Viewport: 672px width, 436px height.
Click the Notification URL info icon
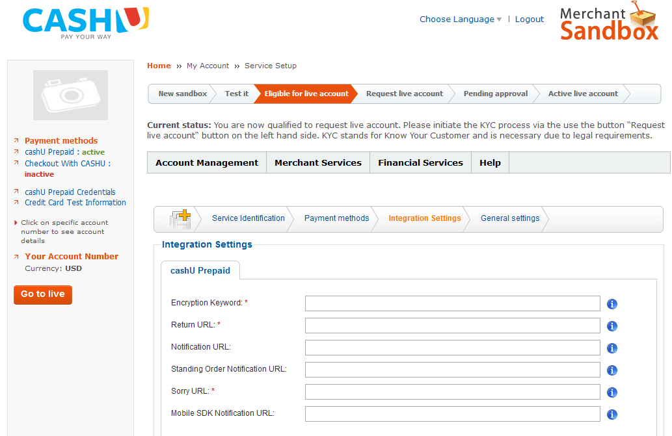click(x=612, y=348)
